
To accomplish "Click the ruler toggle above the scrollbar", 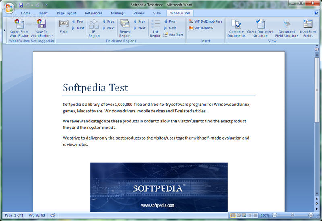I will coord(317,49).
